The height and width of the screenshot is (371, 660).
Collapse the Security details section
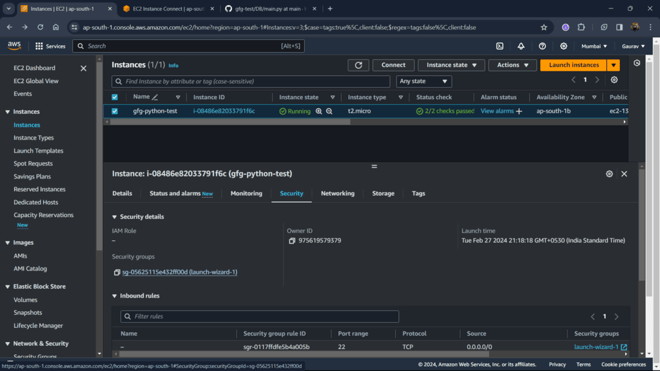click(115, 217)
